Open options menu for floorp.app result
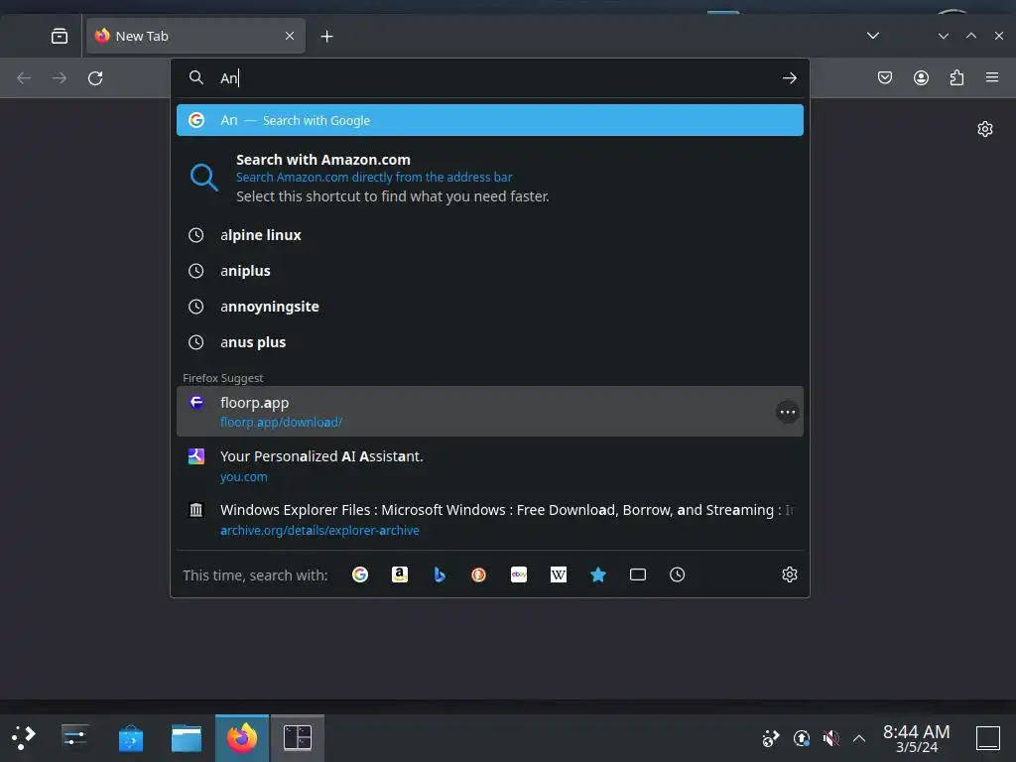The height and width of the screenshot is (762, 1016). (x=787, y=412)
